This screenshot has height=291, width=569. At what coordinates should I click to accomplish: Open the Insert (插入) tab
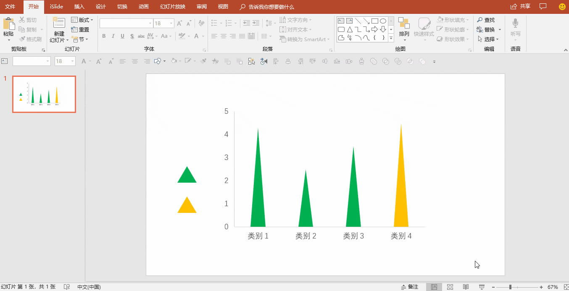79,7
